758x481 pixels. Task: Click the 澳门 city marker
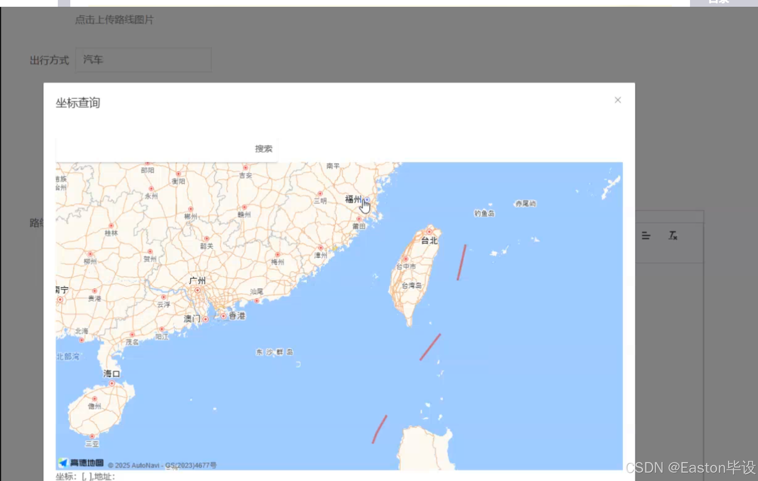206,319
